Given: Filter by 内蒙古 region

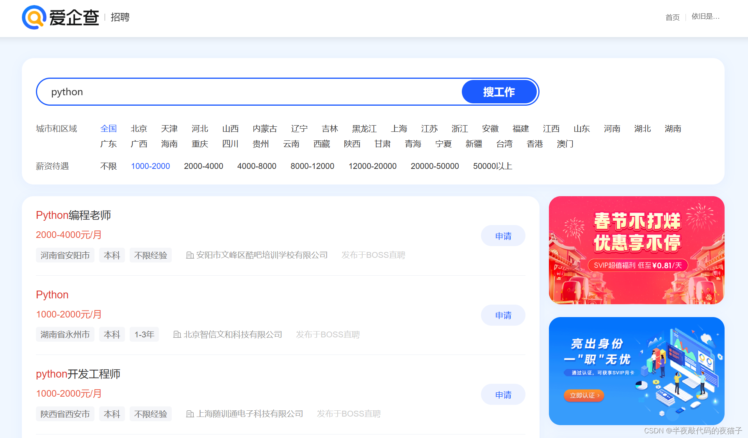Looking at the screenshot, I should click(265, 129).
